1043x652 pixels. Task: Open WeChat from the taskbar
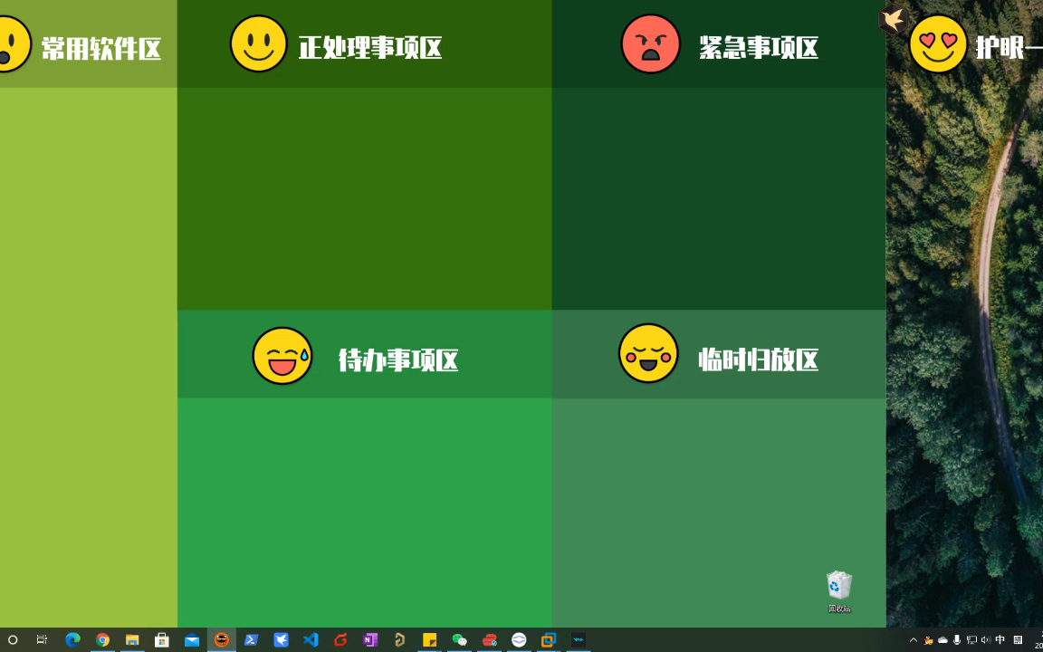pos(459,640)
